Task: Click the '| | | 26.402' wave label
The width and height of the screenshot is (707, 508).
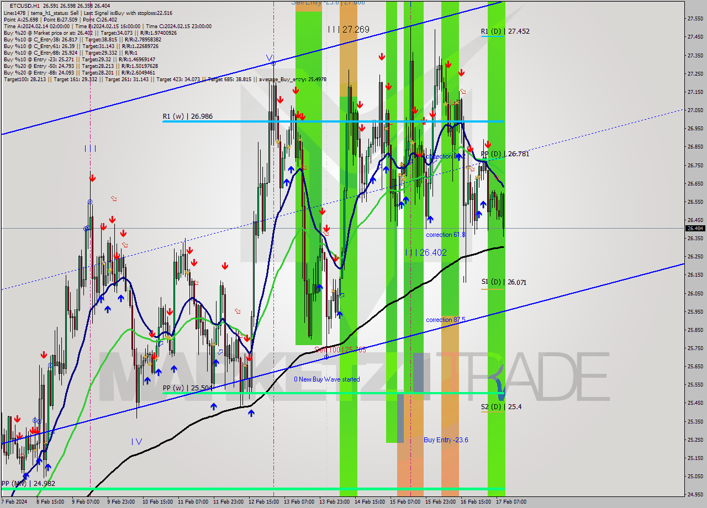Action: coord(426,252)
